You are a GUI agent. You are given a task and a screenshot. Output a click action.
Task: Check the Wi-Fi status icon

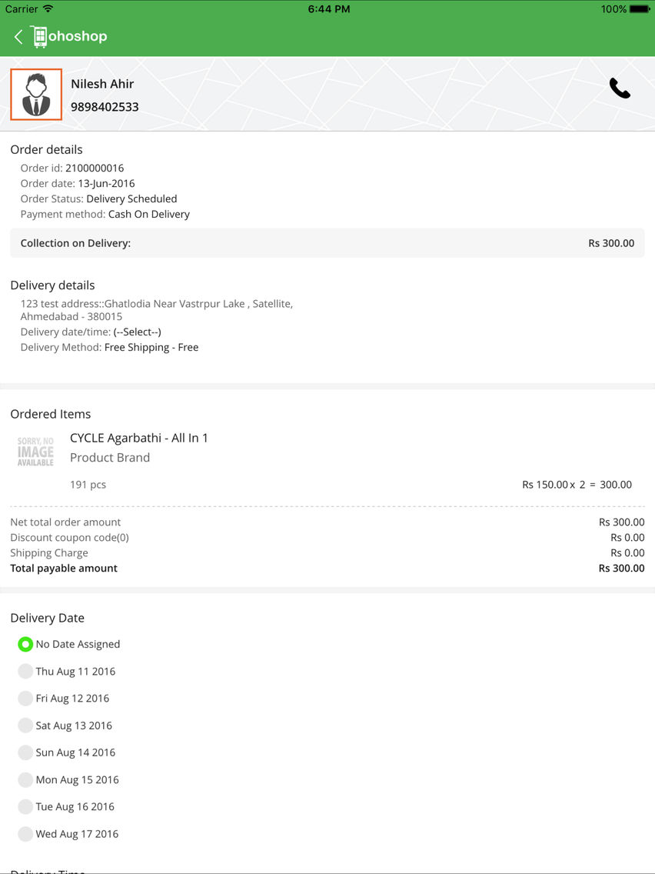[x=48, y=9]
